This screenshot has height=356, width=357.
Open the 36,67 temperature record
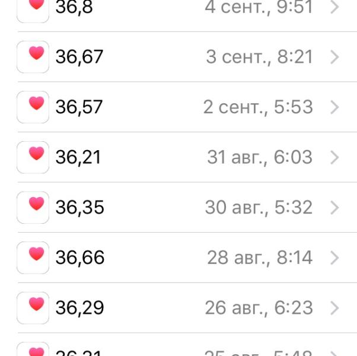(x=187, y=57)
